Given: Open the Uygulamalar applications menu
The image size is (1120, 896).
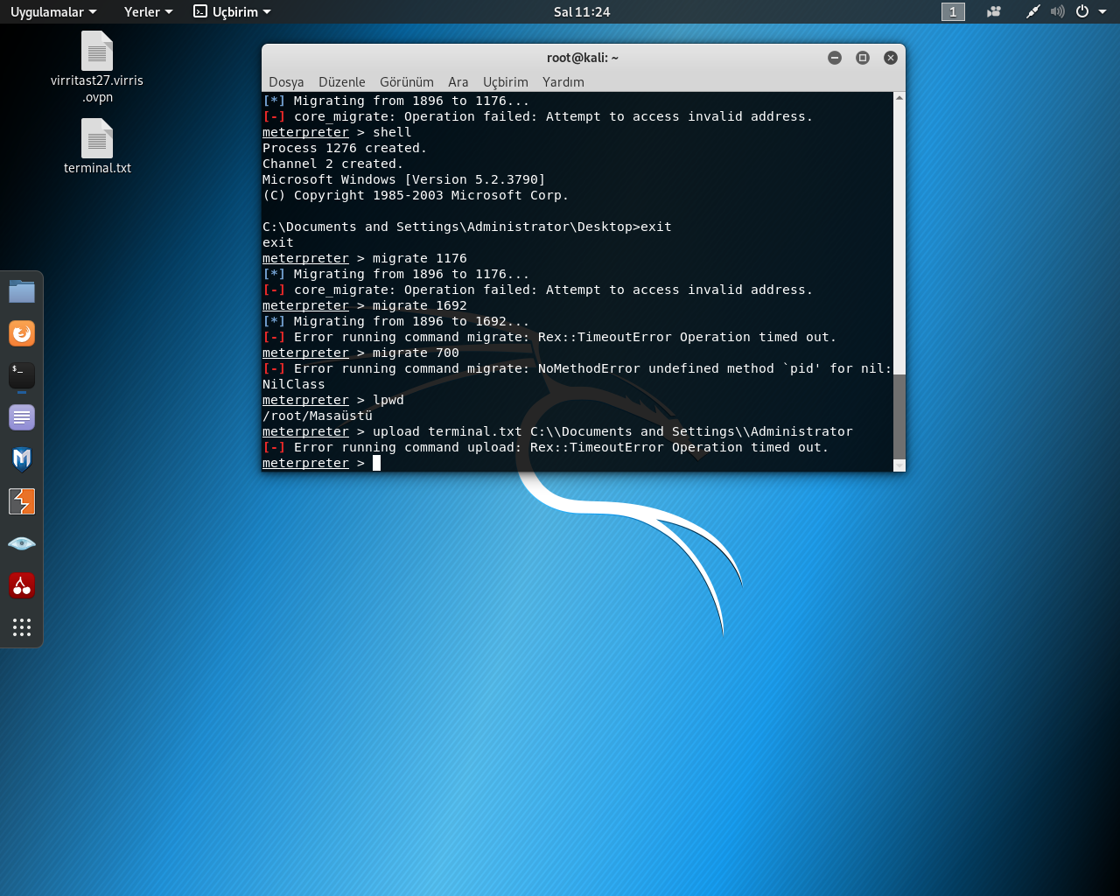Looking at the screenshot, I should (53, 11).
